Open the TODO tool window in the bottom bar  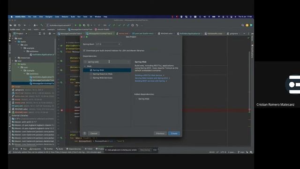[89, 149]
